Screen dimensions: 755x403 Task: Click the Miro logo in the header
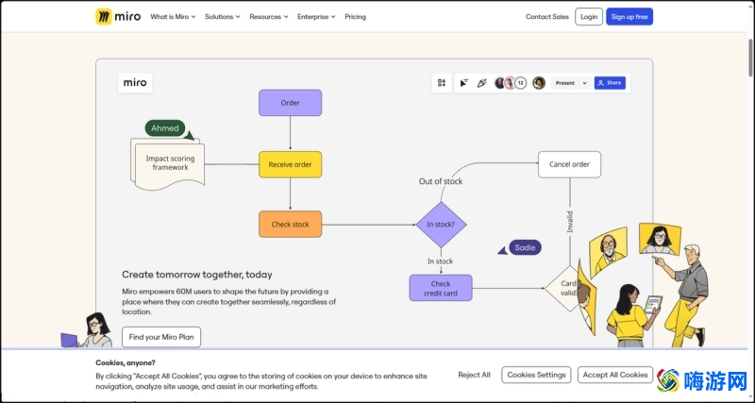118,16
